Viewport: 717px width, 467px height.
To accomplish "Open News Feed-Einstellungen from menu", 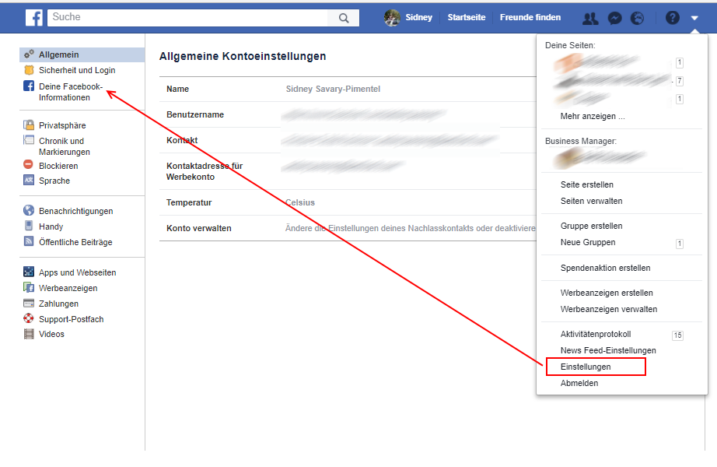I will [x=608, y=350].
